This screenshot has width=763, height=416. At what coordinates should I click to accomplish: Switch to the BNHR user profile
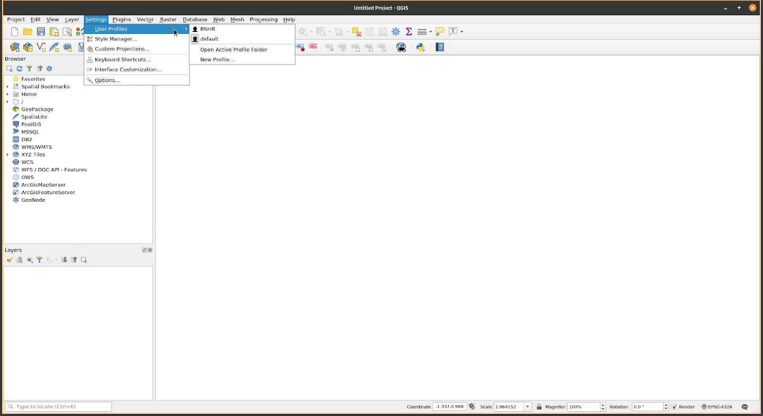(242, 29)
